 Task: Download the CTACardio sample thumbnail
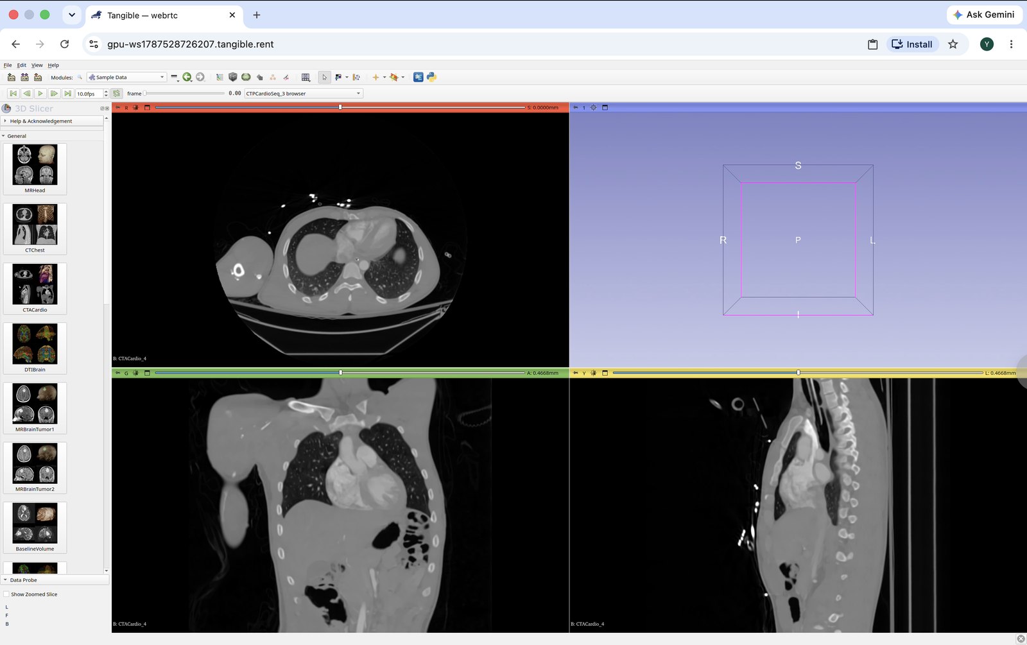[35, 288]
